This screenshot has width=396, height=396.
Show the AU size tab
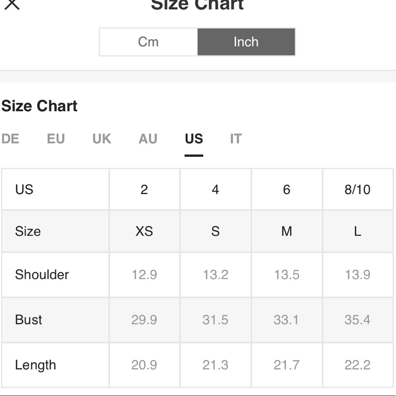[x=148, y=139]
